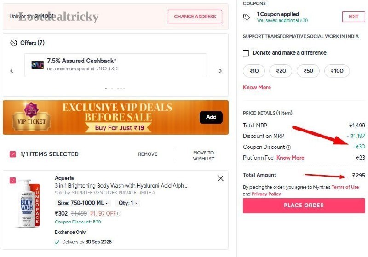The width and height of the screenshot is (368, 257).
Task: Show next offer with right arrow
Action: tap(220, 71)
